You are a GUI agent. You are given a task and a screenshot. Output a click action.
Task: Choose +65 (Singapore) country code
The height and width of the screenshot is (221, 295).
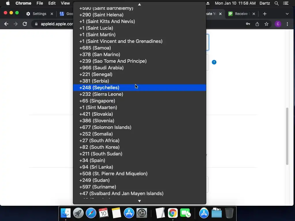click(x=139, y=101)
